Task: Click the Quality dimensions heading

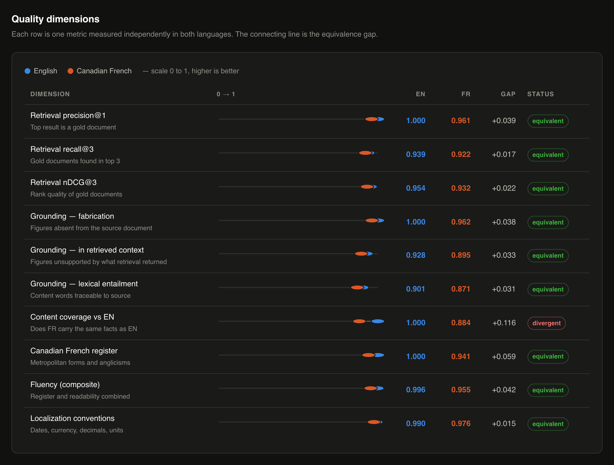Action: coord(56,19)
